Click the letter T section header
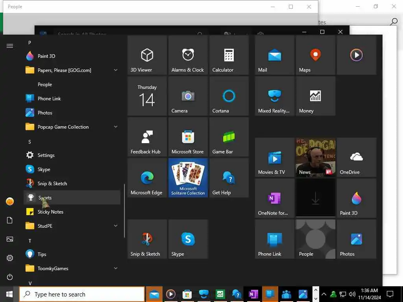The height and width of the screenshot is (302, 403). (30, 241)
